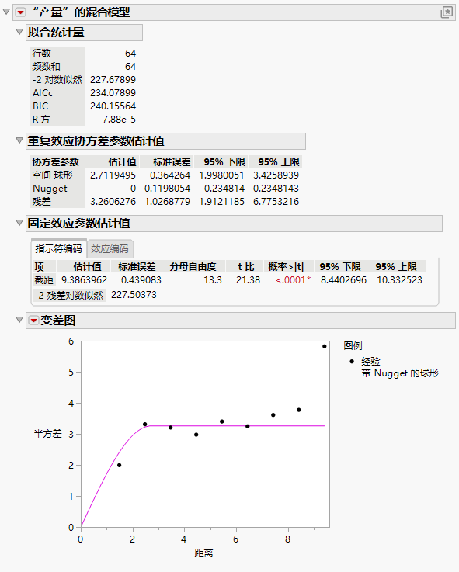Select the 空间 球形 row label
This screenshot has height=572, width=459.
[x=53, y=175]
